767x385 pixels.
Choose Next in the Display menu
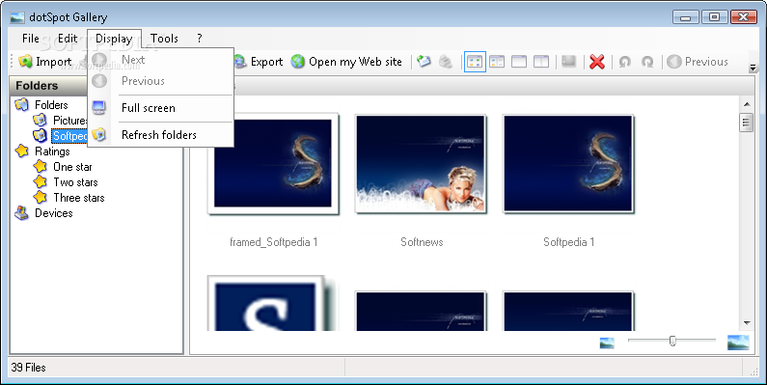click(160, 60)
